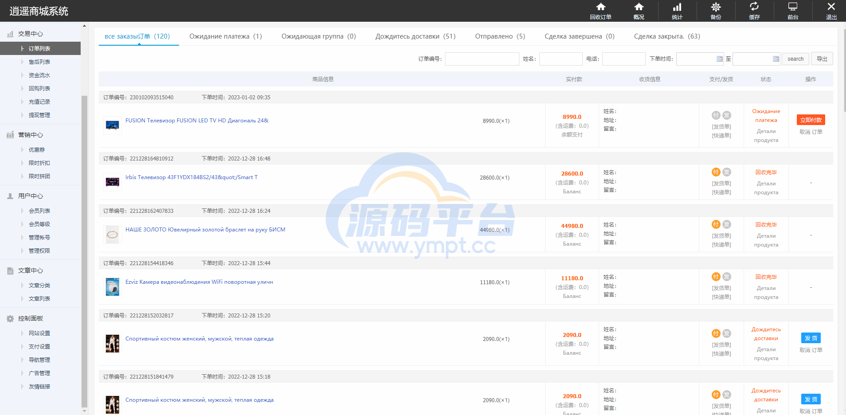Select 售后列表 in sidebar
This screenshot has width=846, height=415.
(x=39, y=62)
